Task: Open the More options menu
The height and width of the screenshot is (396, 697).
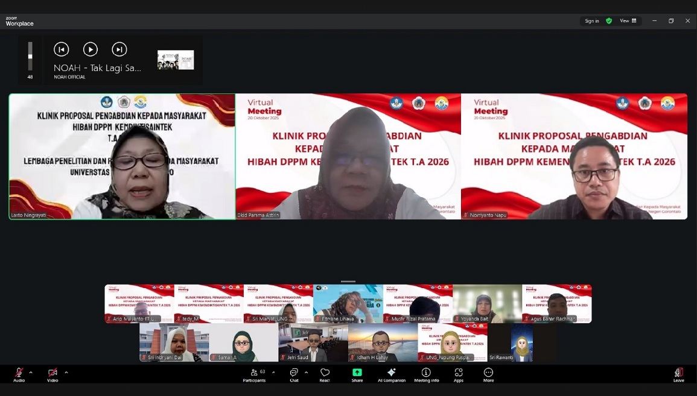Action: [x=488, y=374]
